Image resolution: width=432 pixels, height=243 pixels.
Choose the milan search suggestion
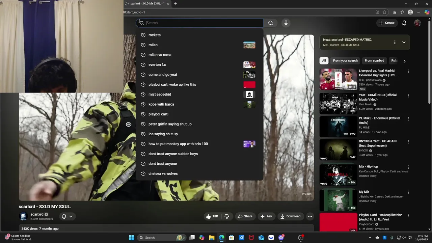pos(199,45)
